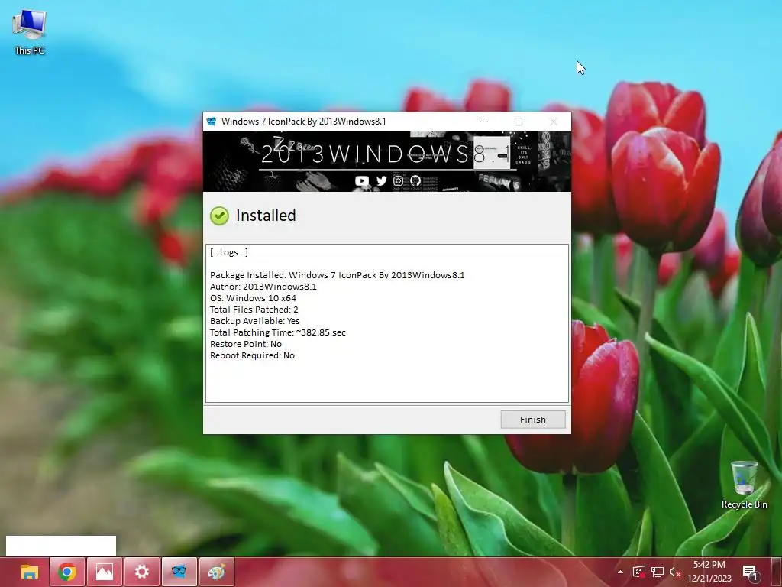The height and width of the screenshot is (587, 782).
Task: Open the YouTube icon in banner
Action: pos(361,180)
